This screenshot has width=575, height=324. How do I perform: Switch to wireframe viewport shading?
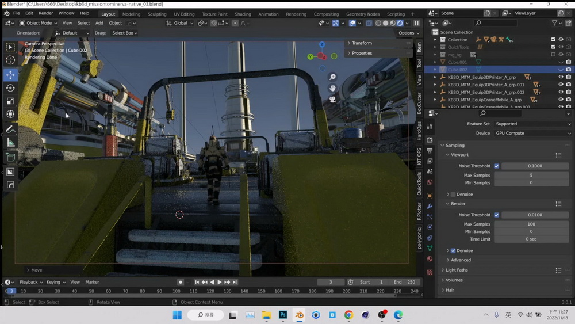[x=378, y=23]
